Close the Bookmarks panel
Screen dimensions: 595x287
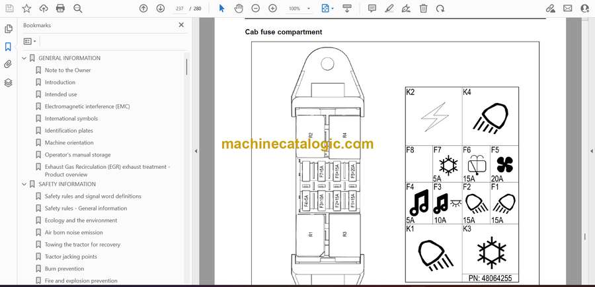pos(181,25)
